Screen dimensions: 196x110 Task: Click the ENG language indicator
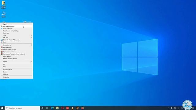[x=182, y=108]
